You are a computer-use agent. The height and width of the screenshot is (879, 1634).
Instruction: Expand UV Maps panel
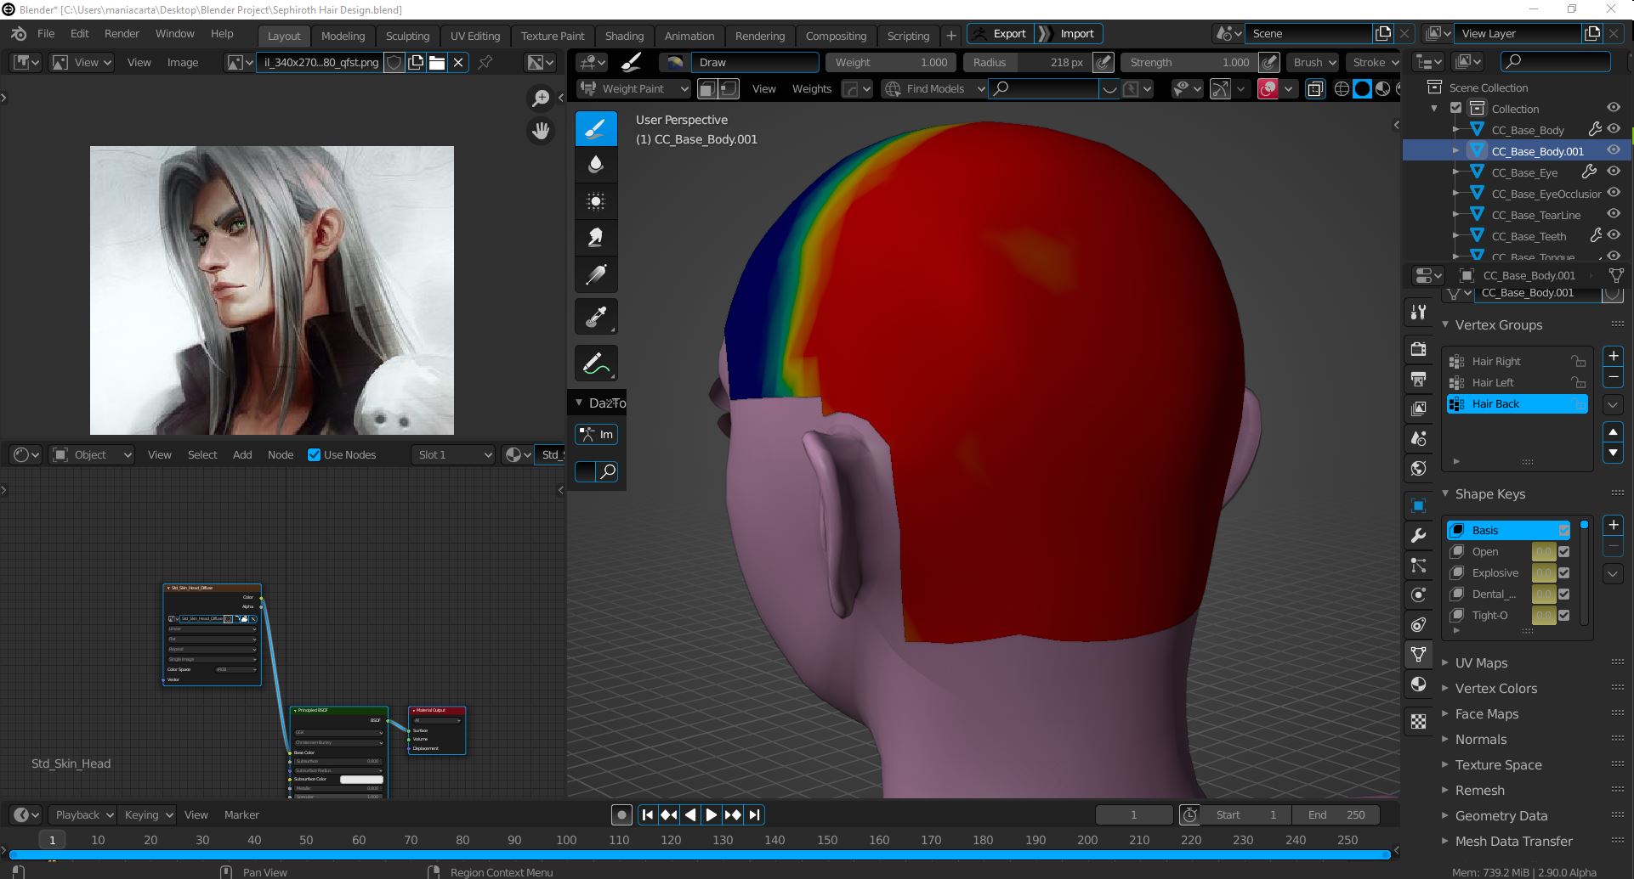1481,662
